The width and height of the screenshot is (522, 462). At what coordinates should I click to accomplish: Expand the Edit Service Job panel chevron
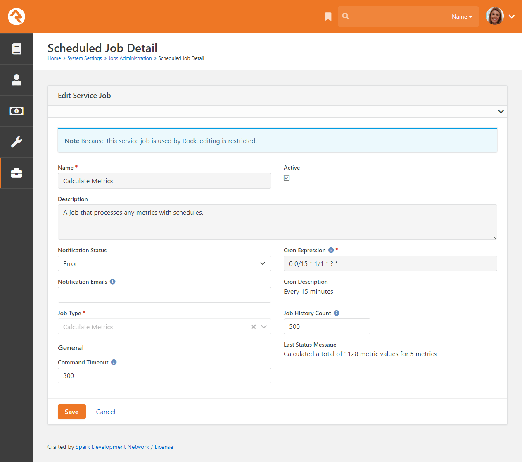tap(501, 112)
